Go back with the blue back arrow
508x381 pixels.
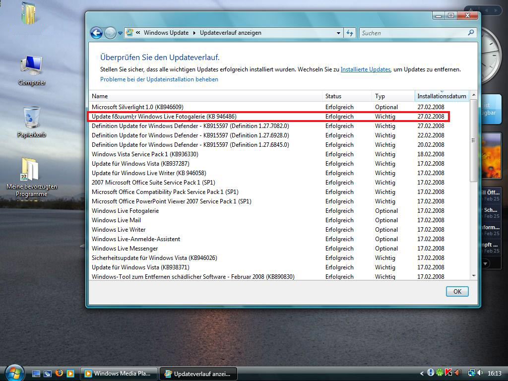coord(96,33)
